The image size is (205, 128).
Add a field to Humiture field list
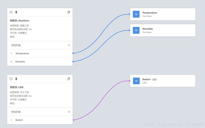[x=69, y=45]
